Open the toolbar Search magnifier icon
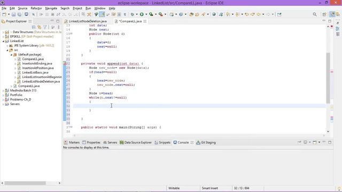The image size is (342, 192). point(315,14)
